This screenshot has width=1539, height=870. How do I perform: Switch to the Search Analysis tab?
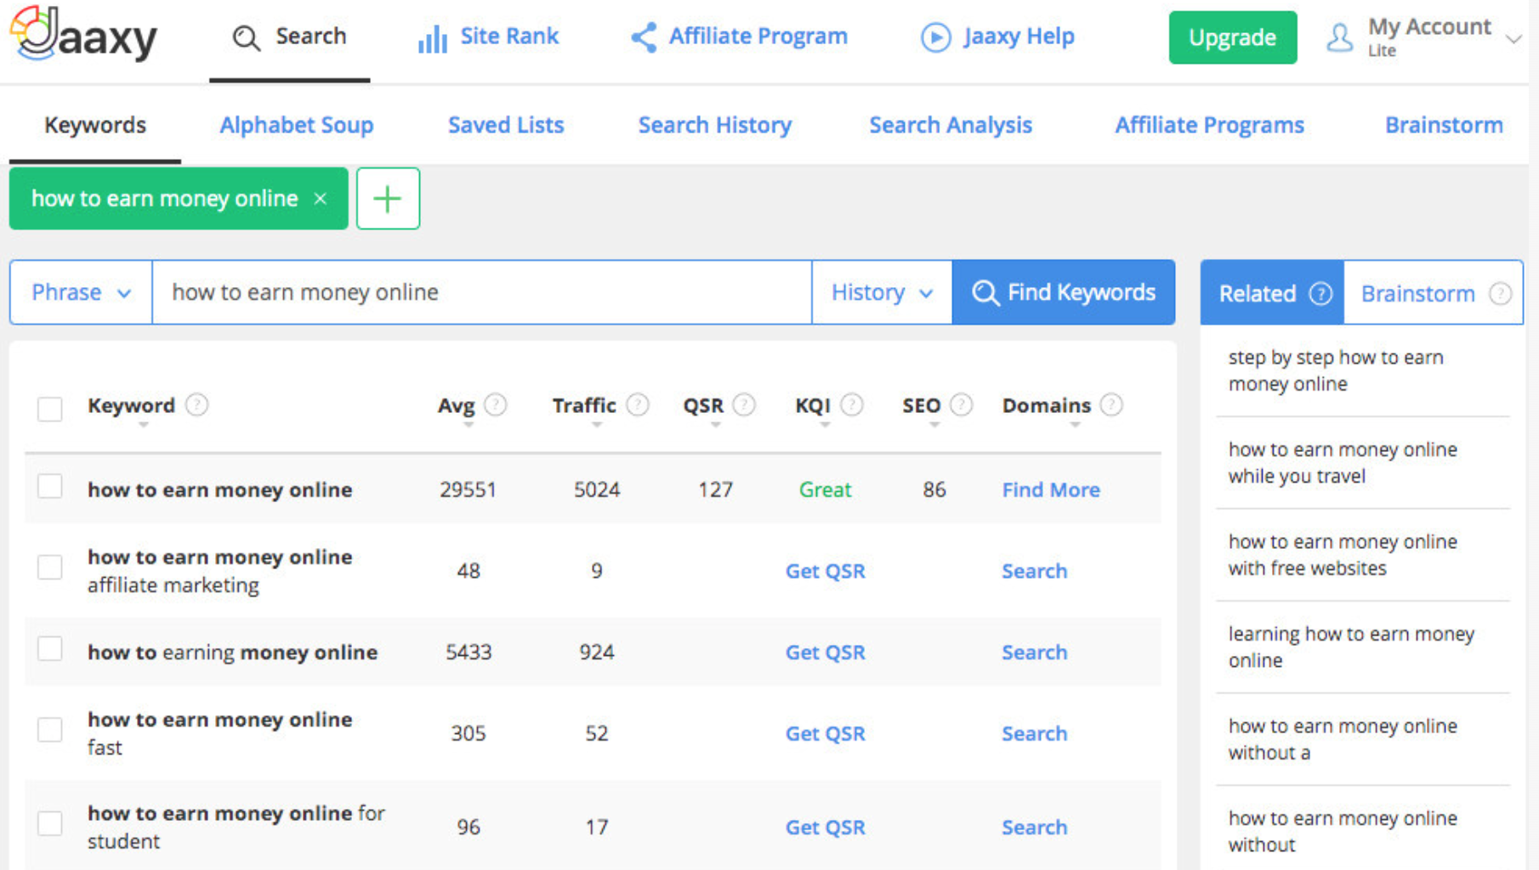(x=951, y=125)
